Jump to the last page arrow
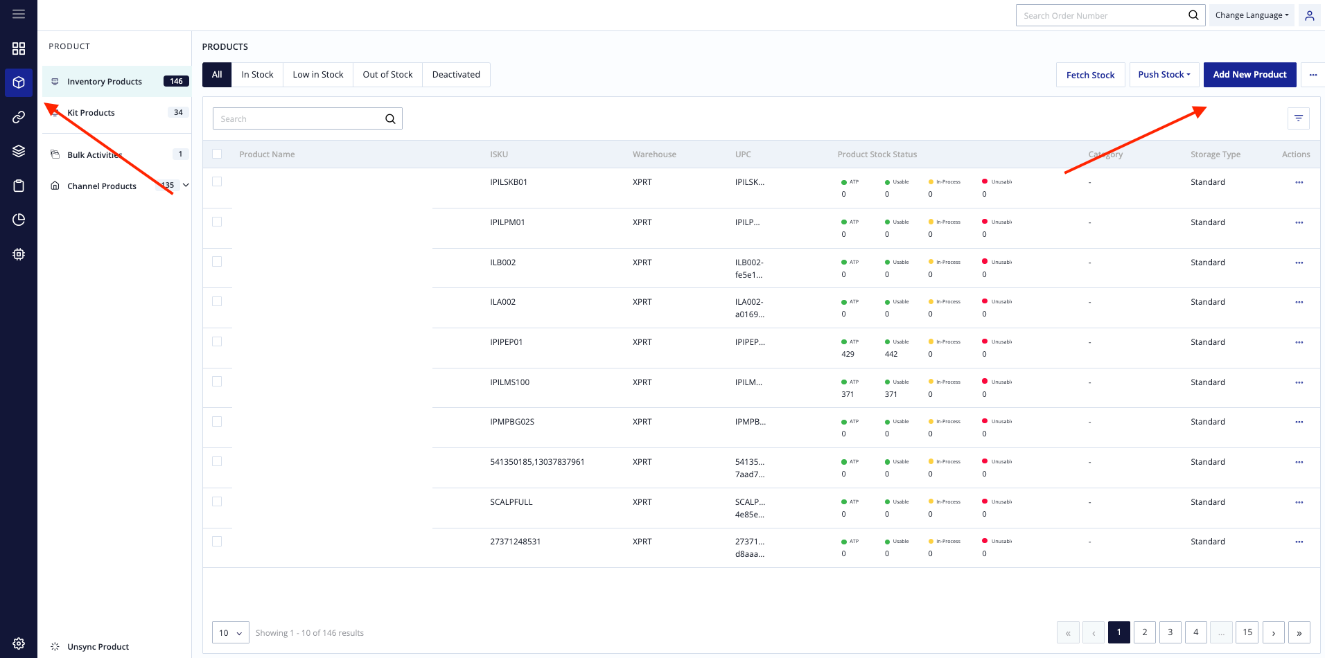This screenshot has width=1325, height=658. pos(1299,632)
